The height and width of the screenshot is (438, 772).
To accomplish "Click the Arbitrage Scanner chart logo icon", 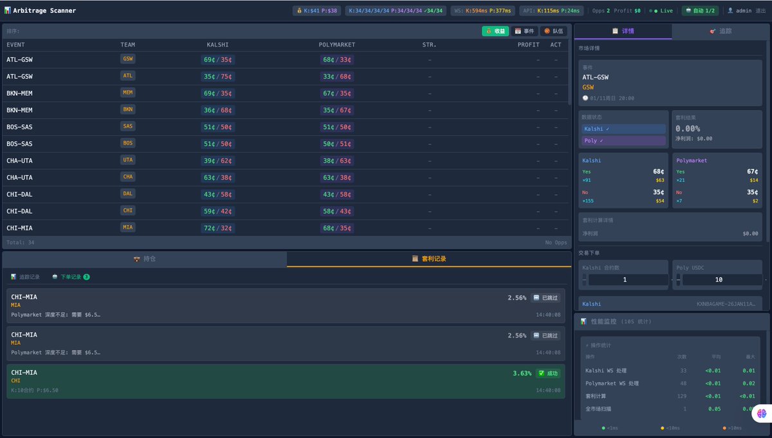I will tap(7, 10).
